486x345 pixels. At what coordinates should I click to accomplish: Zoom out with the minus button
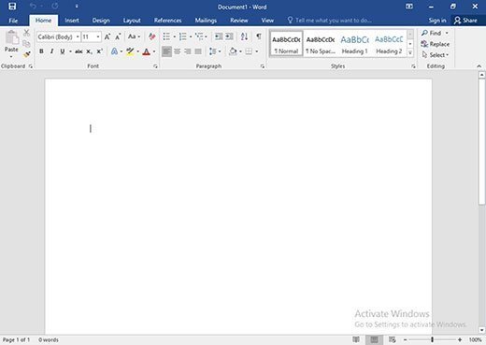pyautogui.click(x=405, y=339)
